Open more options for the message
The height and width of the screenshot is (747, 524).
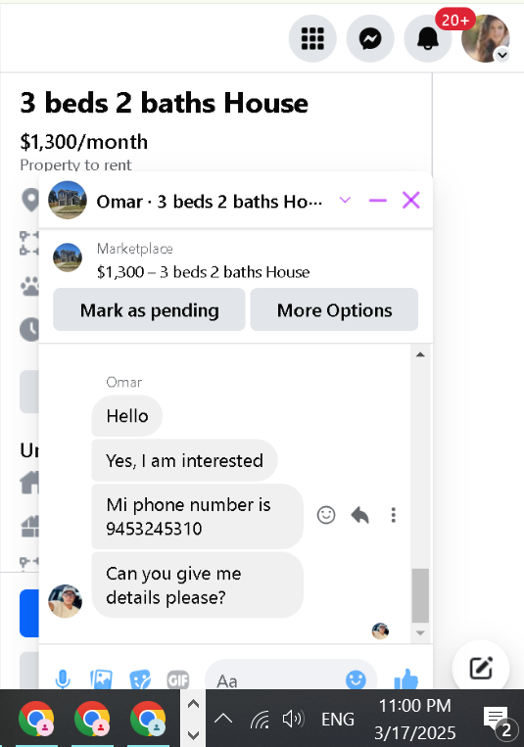[394, 515]
